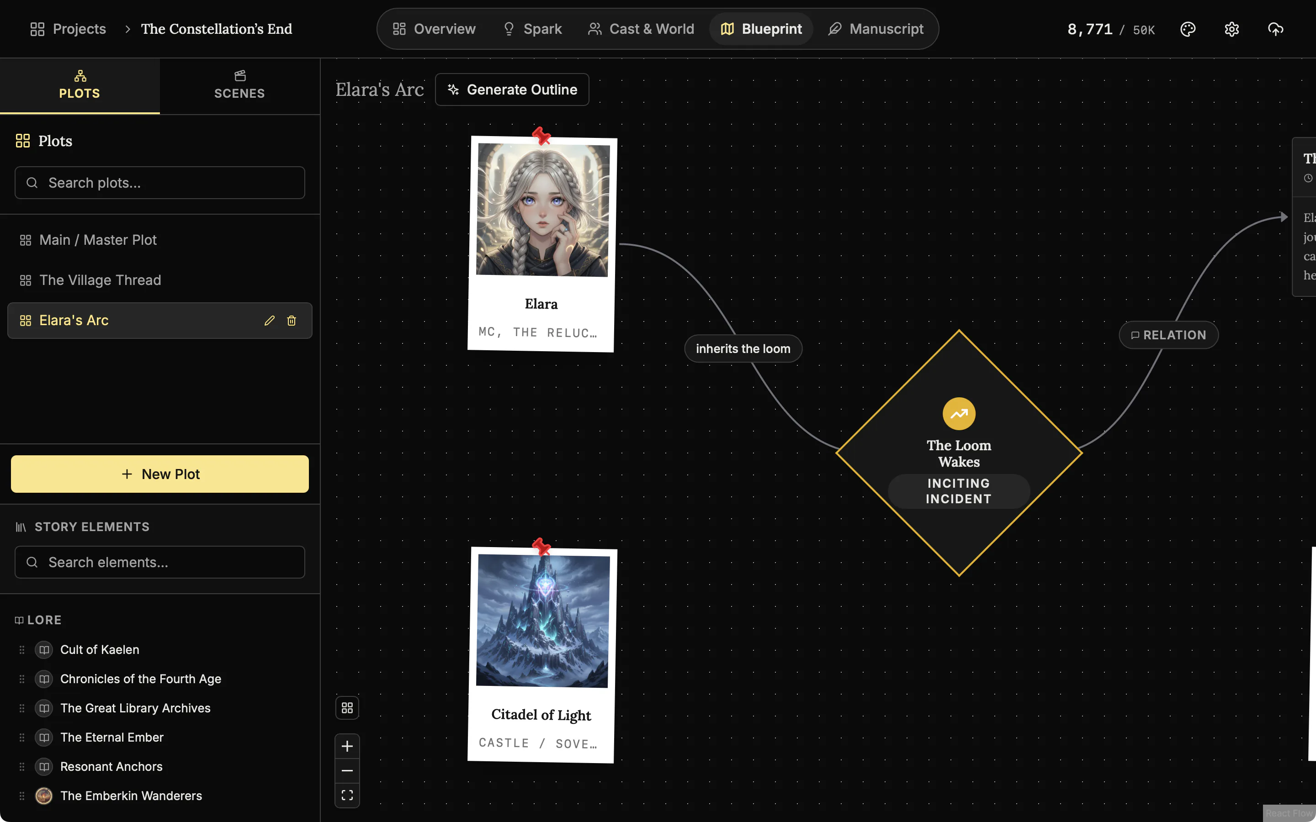Focus the Search plots field
Image resolution: width=1316 pixels, height=822 pixels.
point(160,183)
